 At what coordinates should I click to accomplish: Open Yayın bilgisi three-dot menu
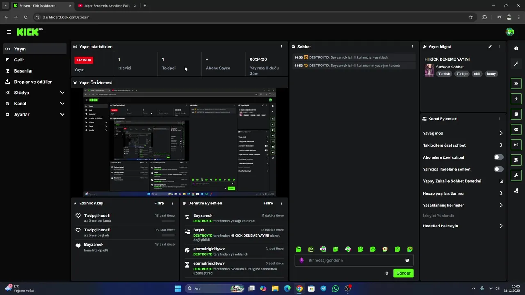click(500, 47)
